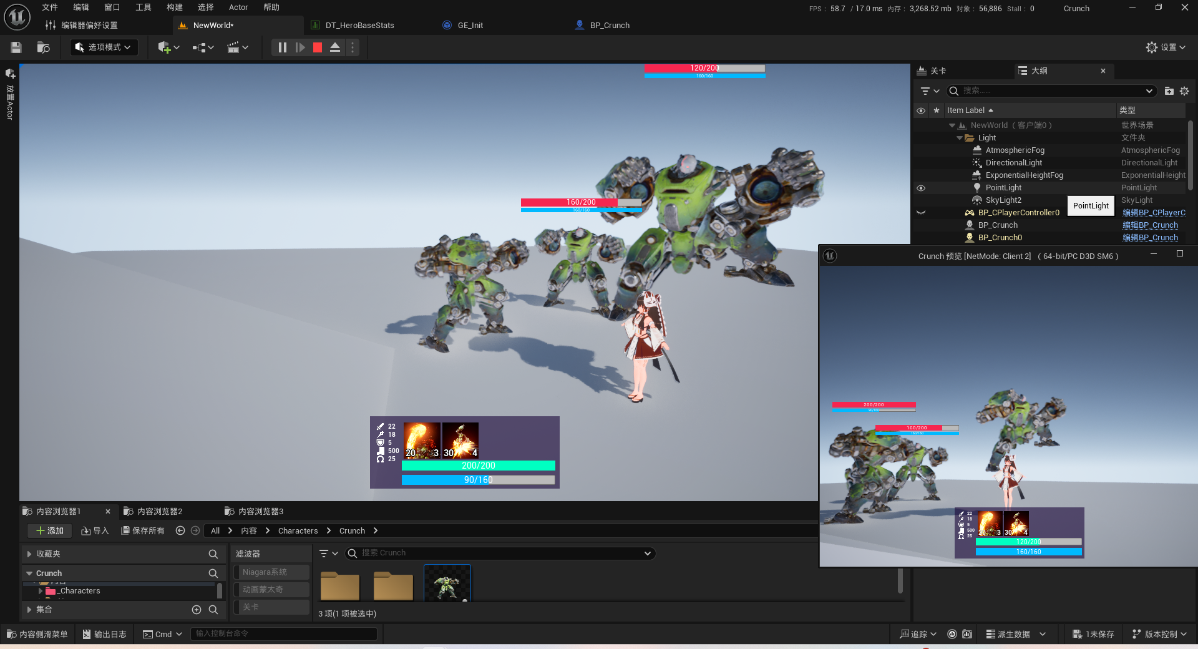Screen dimensions: 1198x649
Task: Expand the 收藏夹 favorites section
Action: (29, 554)
